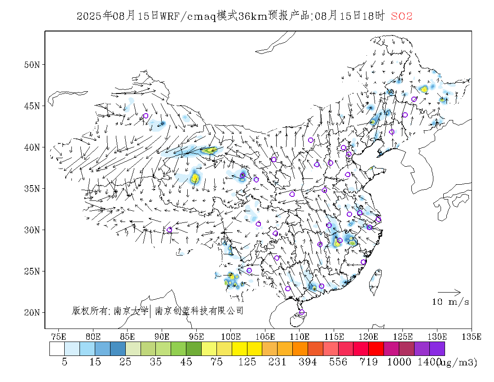Click the legend value 1000
This screenshot has height=382, width=494.
click(399, 362)
